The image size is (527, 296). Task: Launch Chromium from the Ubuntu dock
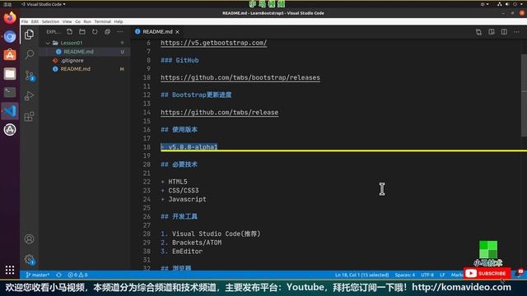[x=10, y=36]
